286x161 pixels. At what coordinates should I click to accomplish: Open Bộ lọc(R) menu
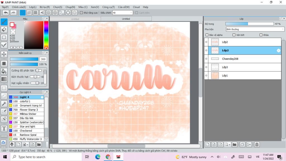(45, 7)
